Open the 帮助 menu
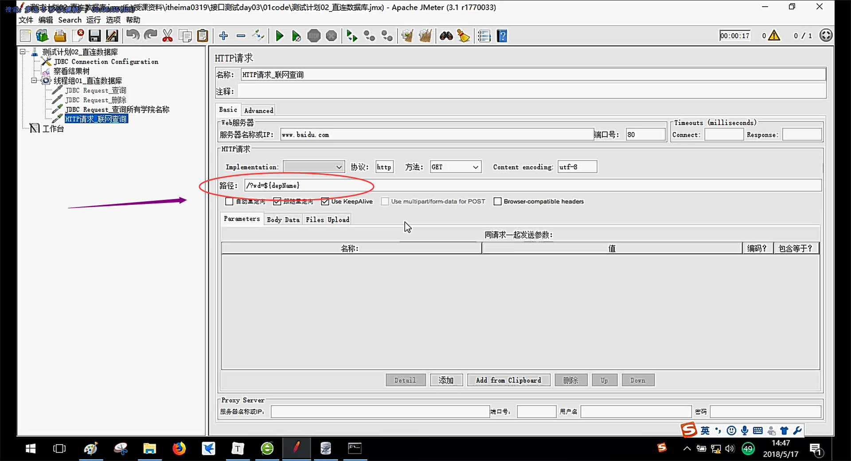The image size is (851, 461). pos(133,20)
